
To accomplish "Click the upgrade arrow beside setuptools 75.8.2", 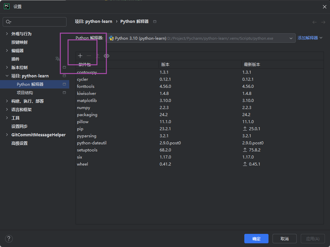I will point(245,150).
